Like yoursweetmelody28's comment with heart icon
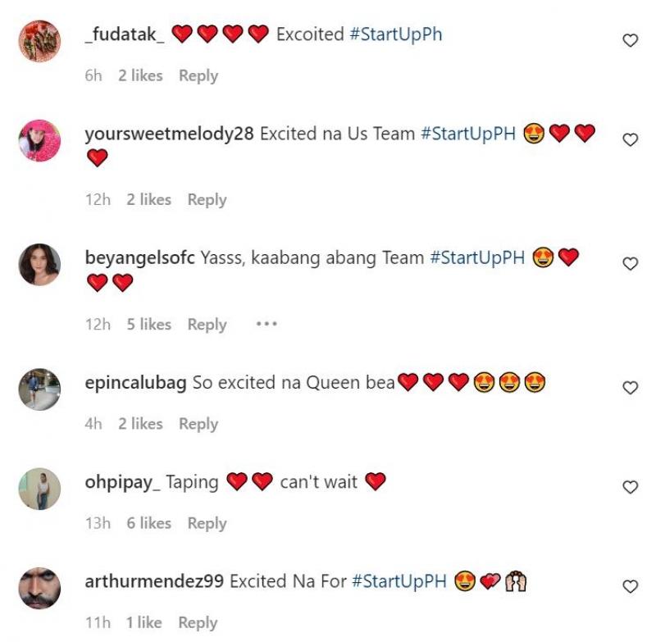Image resolution: width=656 pixels, height=642 pixels. click(x=630, y=140)
